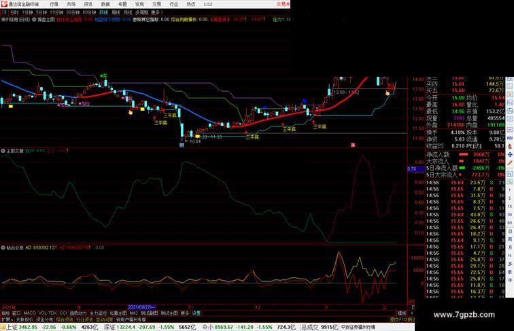The image size is (514, 331).
Task: Click the 2021/09/27 date marker on timeline
Action: coord(141,307)
